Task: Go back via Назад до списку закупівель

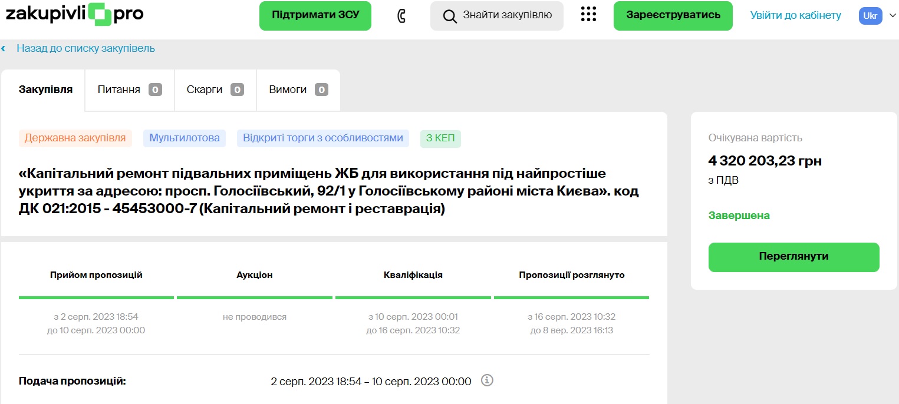Action: (x=85, y=48)
